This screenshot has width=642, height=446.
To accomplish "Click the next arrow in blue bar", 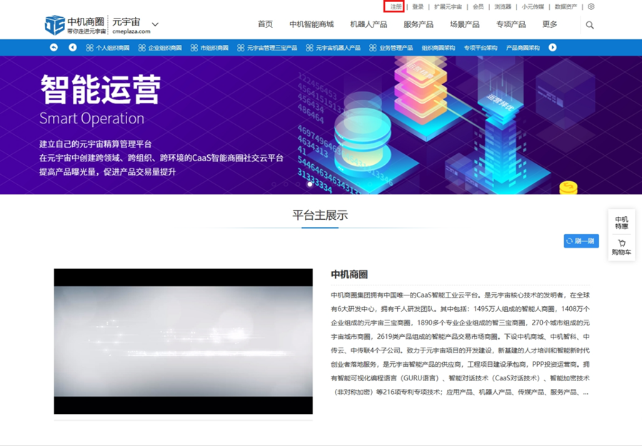I will pos(552,48).
